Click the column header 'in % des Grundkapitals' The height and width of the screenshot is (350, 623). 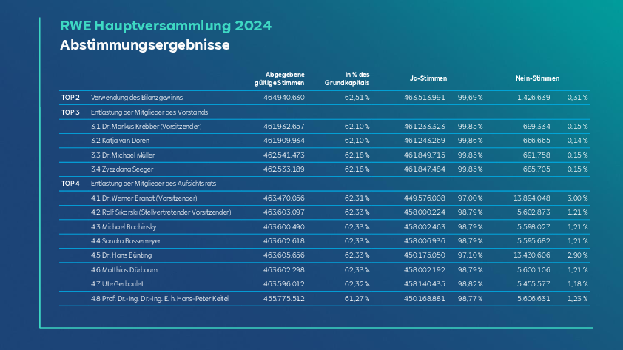click(347, 78)
